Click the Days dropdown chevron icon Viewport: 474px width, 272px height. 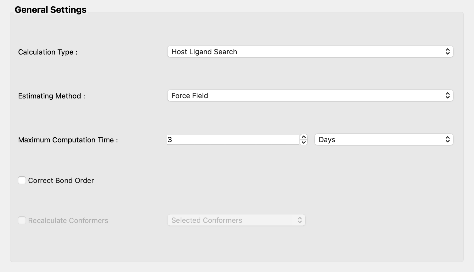(x=448, y=139)
